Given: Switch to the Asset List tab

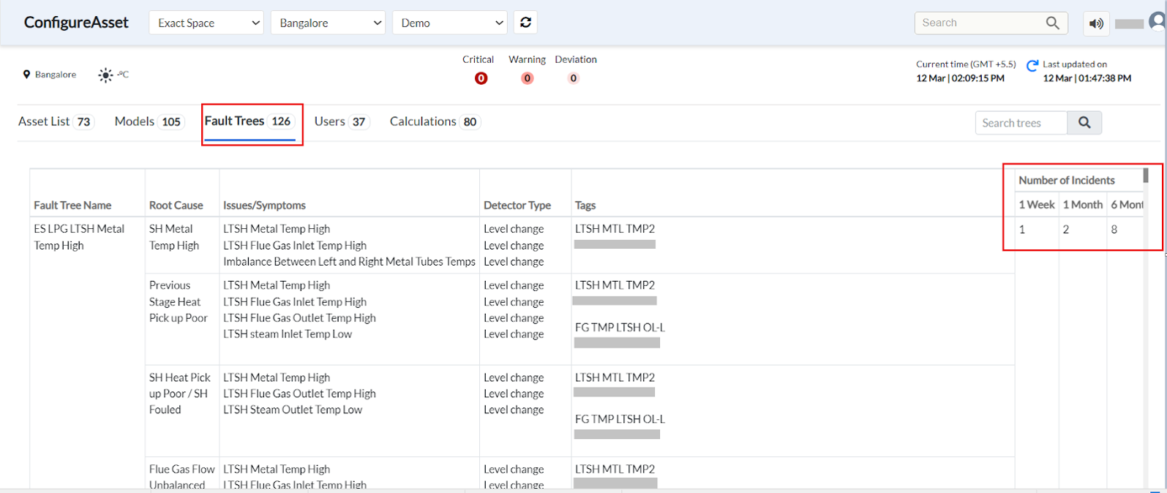Looking at the screenshot, I should point(56,121).
